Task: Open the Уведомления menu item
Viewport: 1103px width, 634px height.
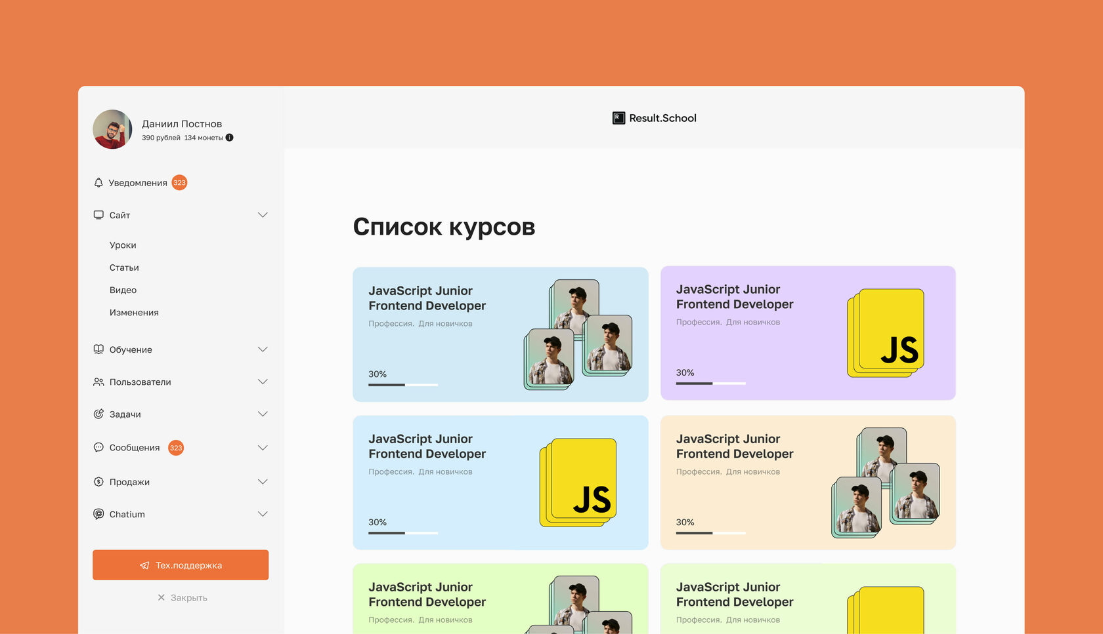Action: click(x=138, y=183)
